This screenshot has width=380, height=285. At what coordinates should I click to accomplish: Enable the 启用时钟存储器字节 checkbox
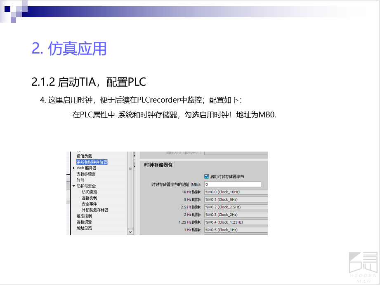click(x=207, y=176)
